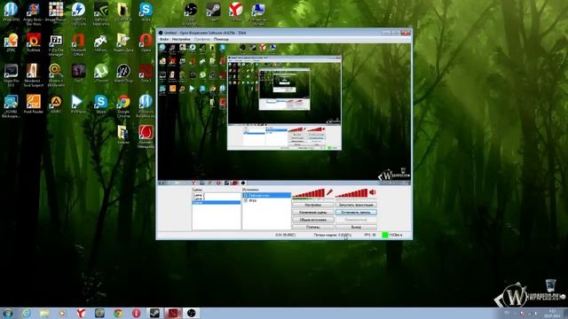Viewport: 568px width, 319px height.
Task: Launch Vegas Pro desktop shortcut
Action: (11, 75)
